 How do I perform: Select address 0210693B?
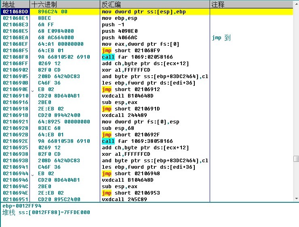click(15, 161)
